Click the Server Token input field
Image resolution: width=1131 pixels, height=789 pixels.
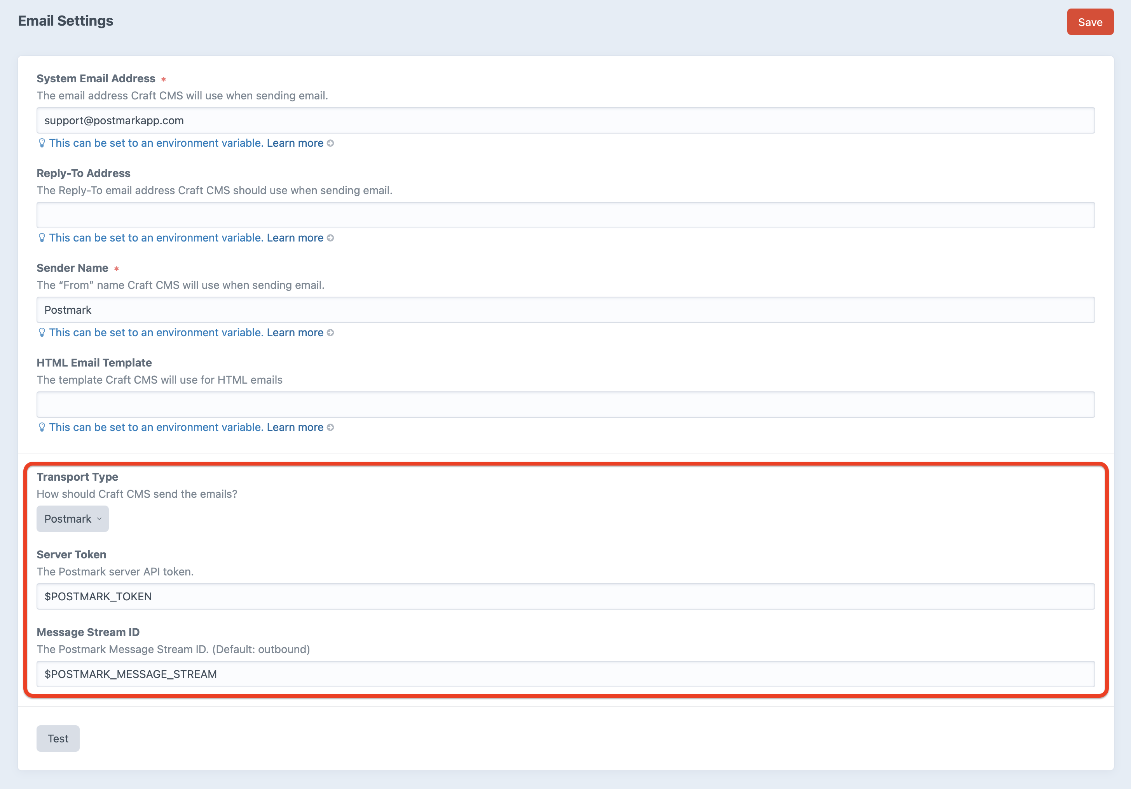565,596
